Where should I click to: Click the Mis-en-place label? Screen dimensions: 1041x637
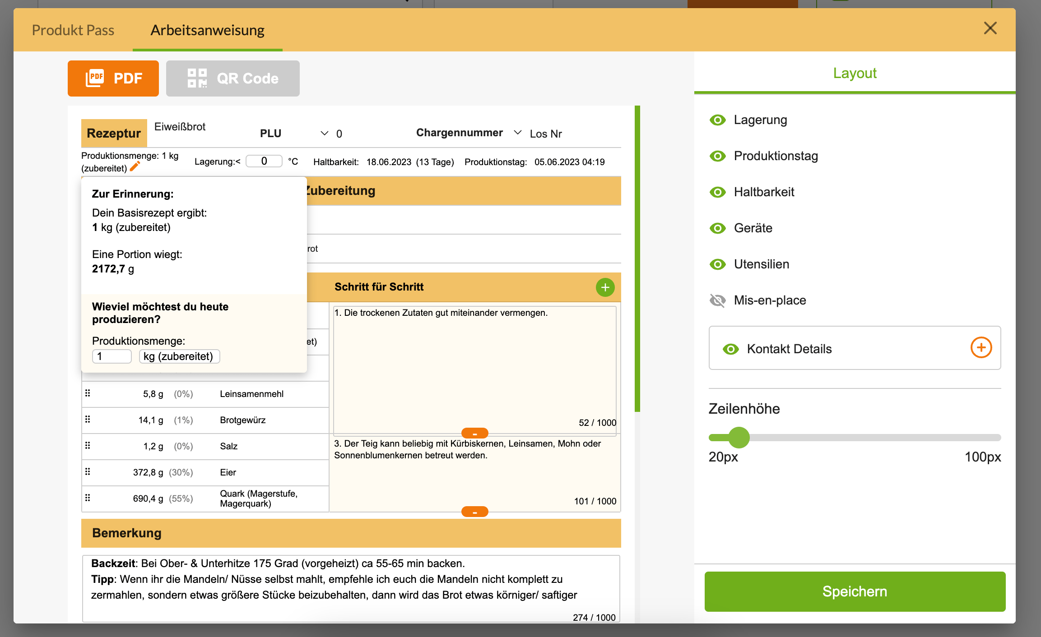(x=770, y=300)
